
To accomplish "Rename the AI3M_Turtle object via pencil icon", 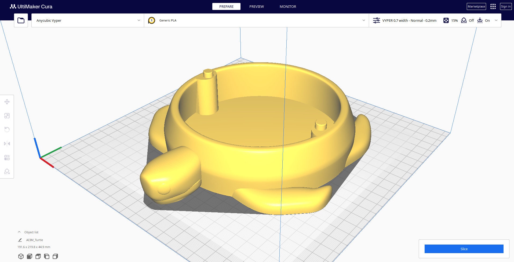I will point(20,240).
